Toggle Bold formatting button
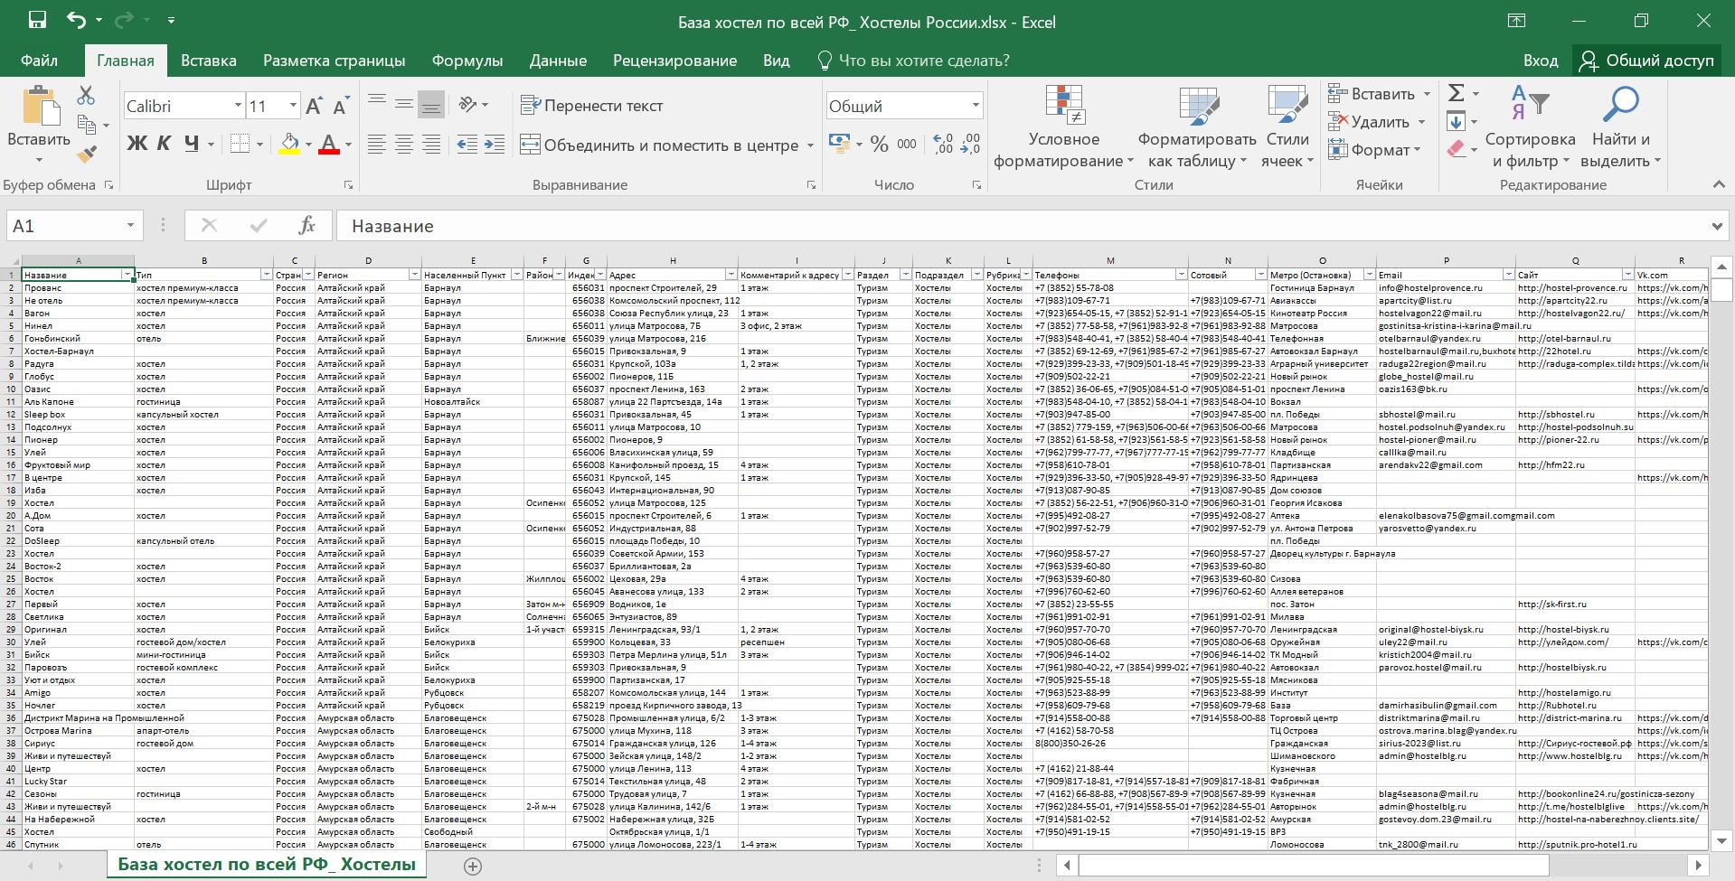1735x881 pixels. pyautogui.click(x=137, y=144)
